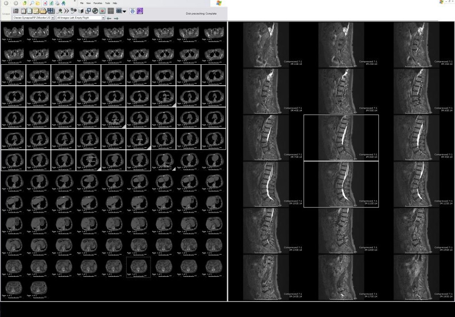Screen dimensions: 455x317
Task: Click the green Up-level arrow icon
Action: click(x=25, y=3)
